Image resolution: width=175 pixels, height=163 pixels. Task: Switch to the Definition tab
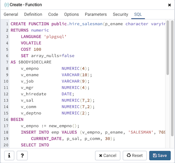coord(33,14)
